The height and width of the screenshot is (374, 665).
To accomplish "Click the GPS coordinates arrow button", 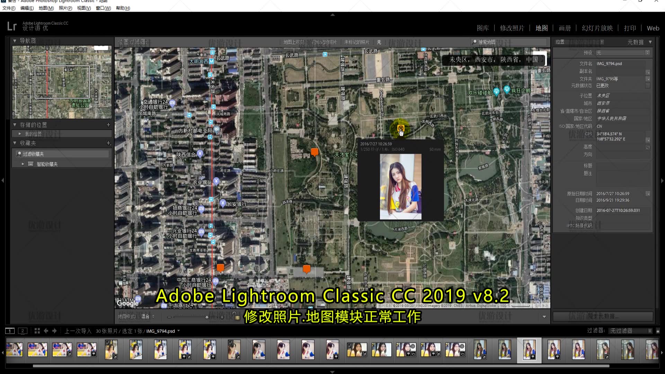I will (x=648, y=140).
